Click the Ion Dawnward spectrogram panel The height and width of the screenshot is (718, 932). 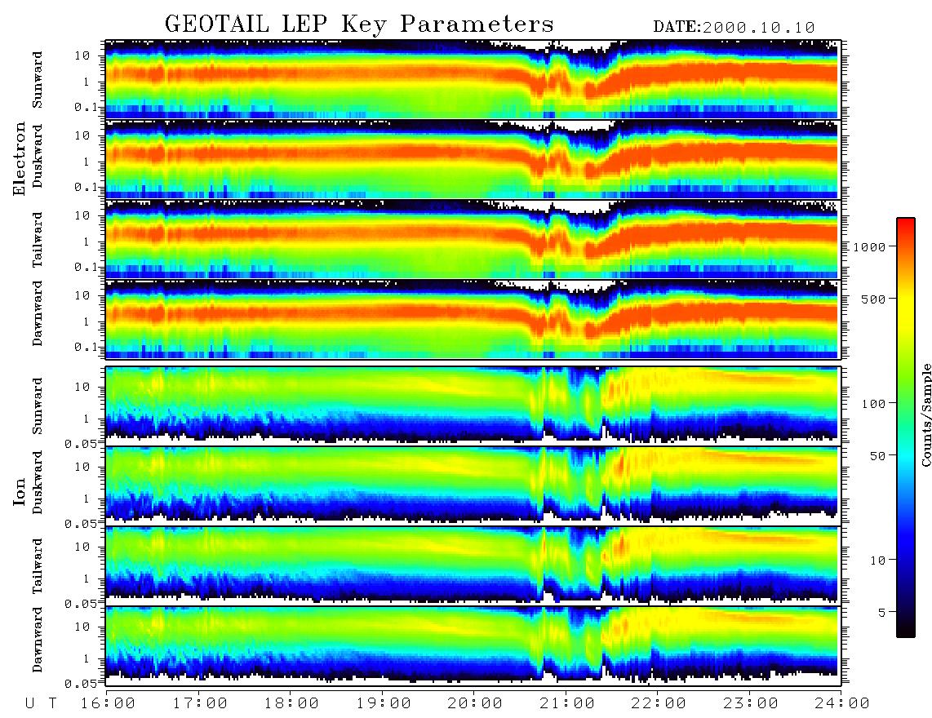pyautogui.click(x=473, y=645)
